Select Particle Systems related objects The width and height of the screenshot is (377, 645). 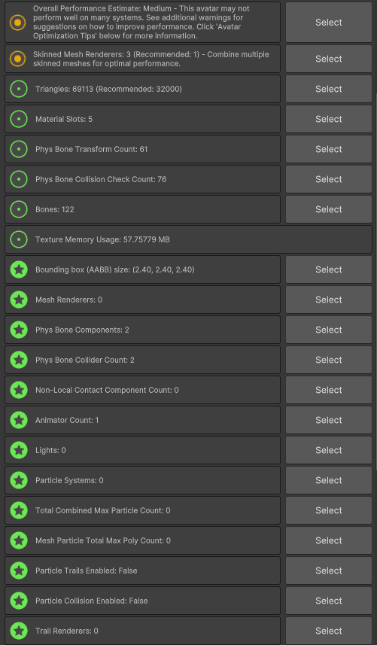click(329, 480)
